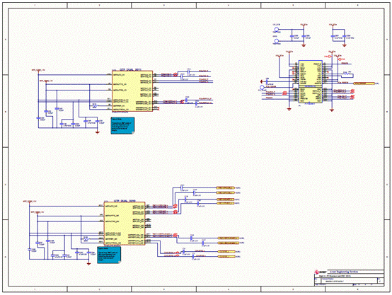Click the Avnet logo in the title block
The height and width of the screenshot is (295, 392).
click(321, 272)
